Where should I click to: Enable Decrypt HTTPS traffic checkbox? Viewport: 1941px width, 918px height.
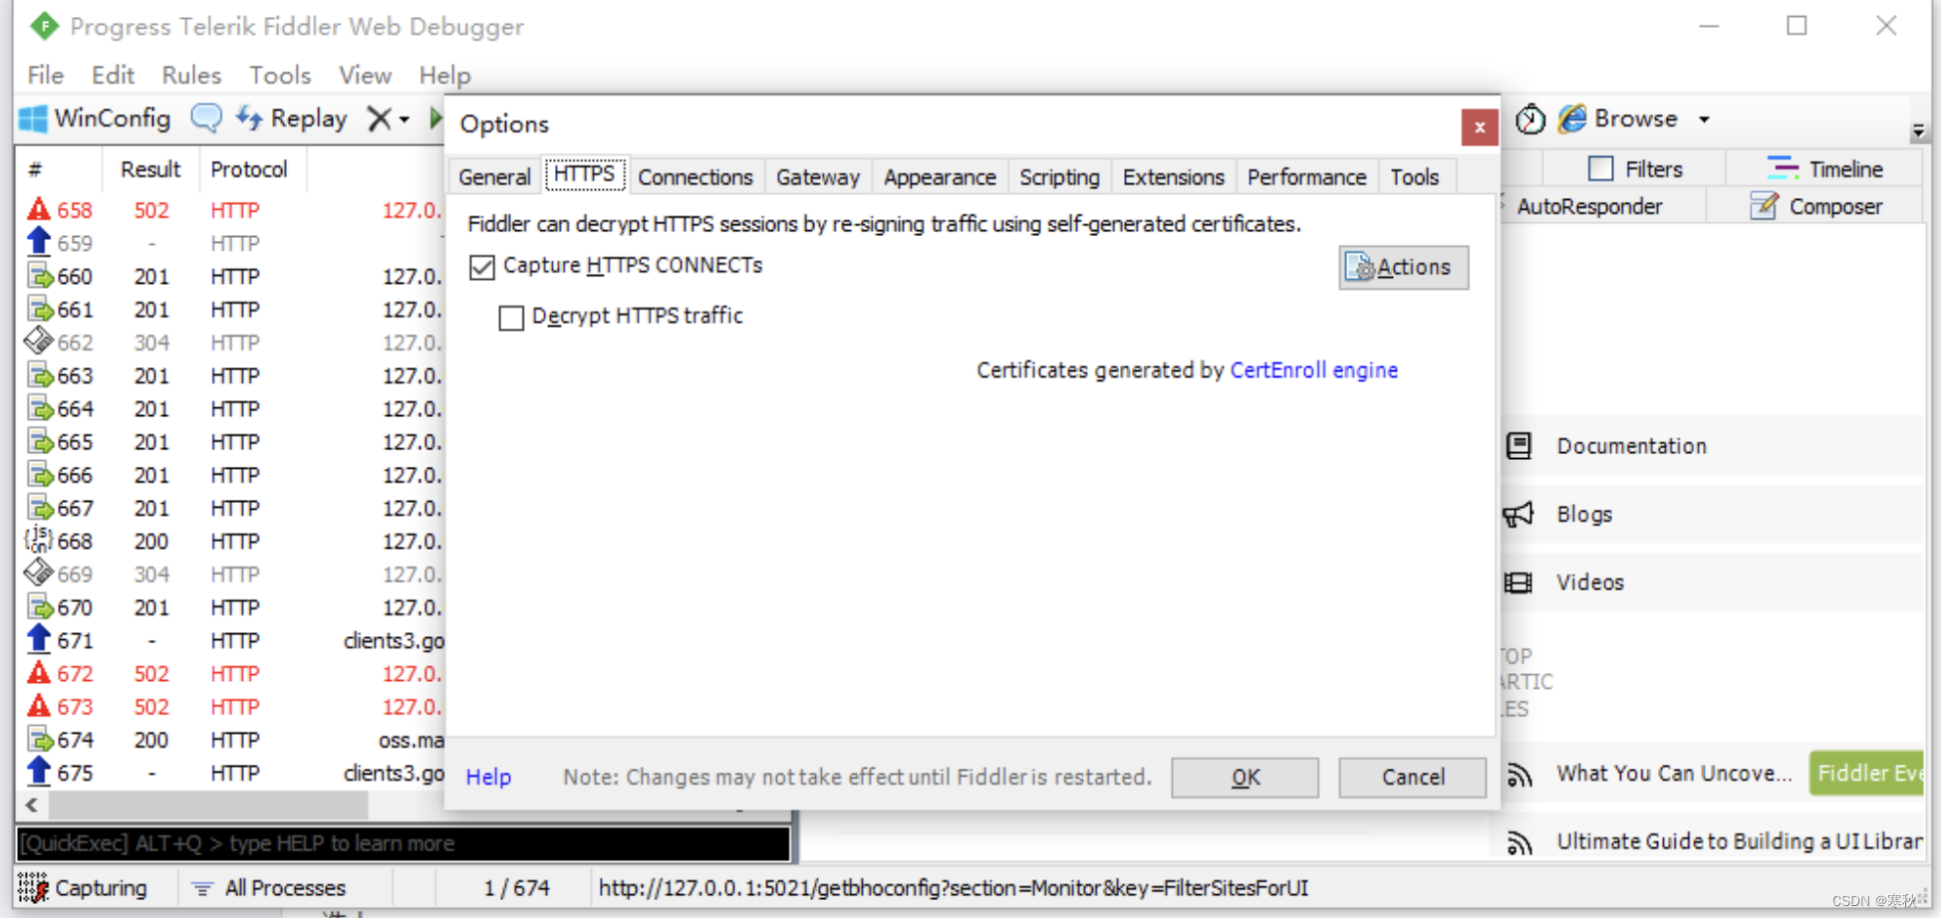pos(511,318)
